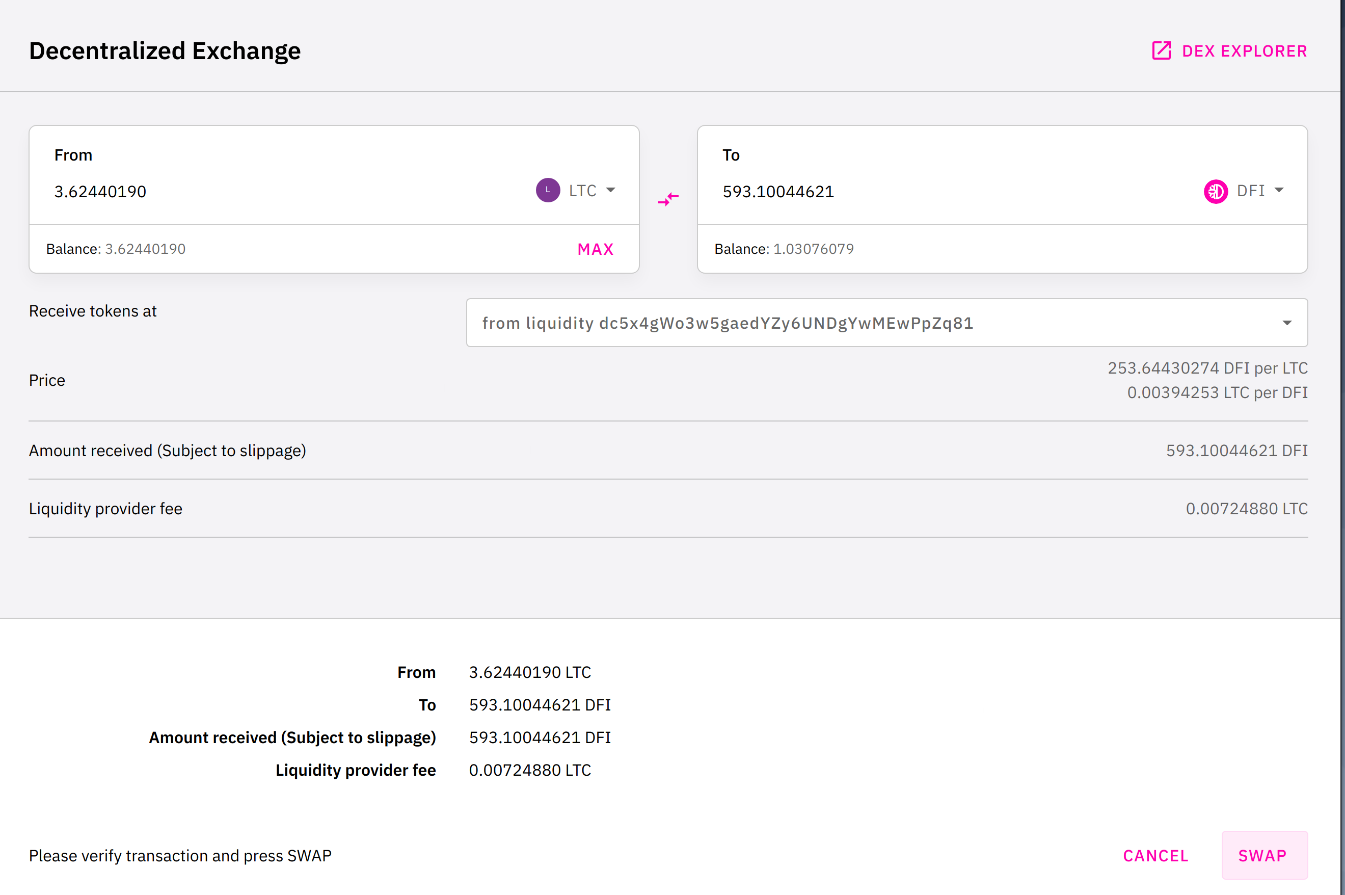1345x895 pixels.
Task: Click the DFI token logo icon
Action: point(1216,191)
